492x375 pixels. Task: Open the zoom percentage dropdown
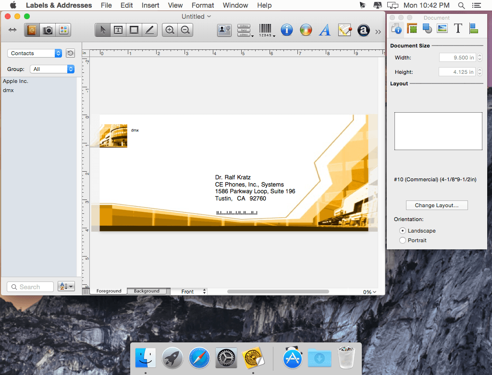pos(369,292)
